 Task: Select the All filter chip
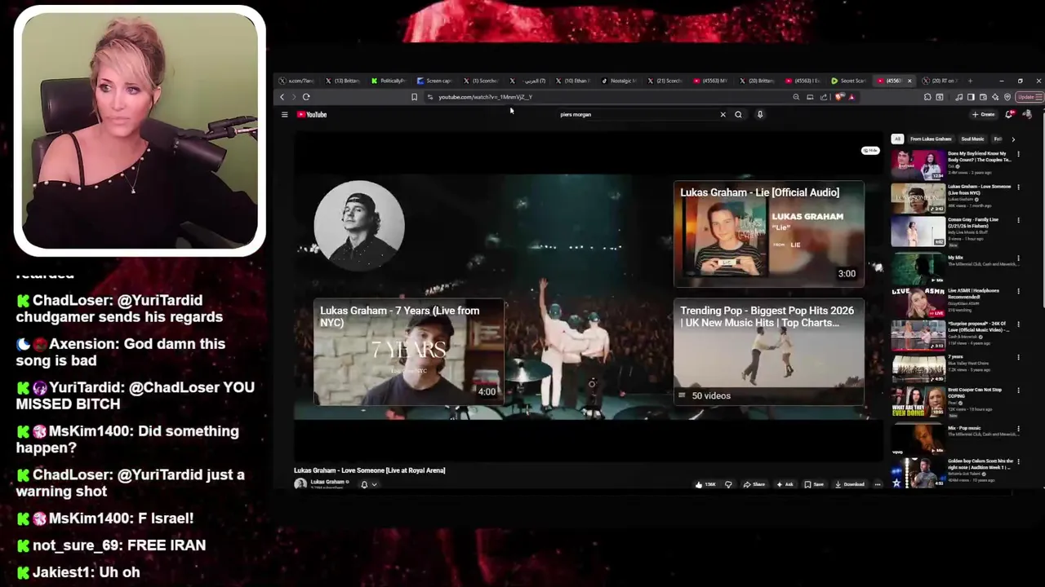click(x=897, y=139)
